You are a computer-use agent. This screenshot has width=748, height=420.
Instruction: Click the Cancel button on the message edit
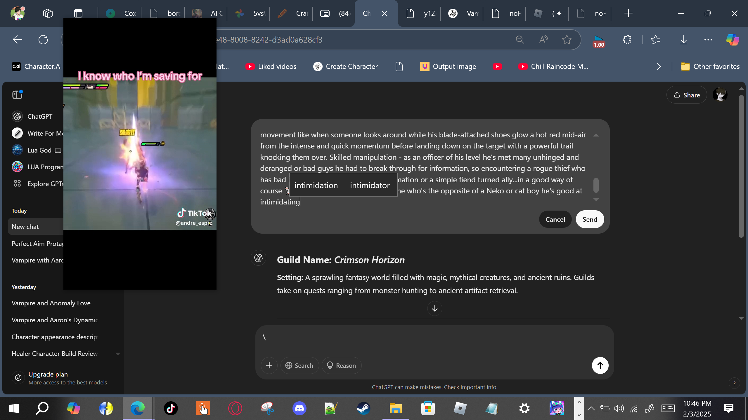tap(555, 219)
